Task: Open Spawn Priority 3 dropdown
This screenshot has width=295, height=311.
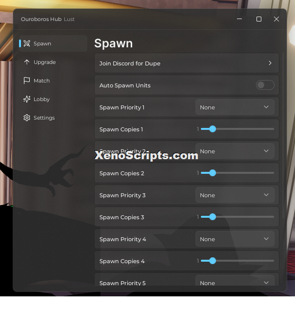Action: click(x=235, y=195)
